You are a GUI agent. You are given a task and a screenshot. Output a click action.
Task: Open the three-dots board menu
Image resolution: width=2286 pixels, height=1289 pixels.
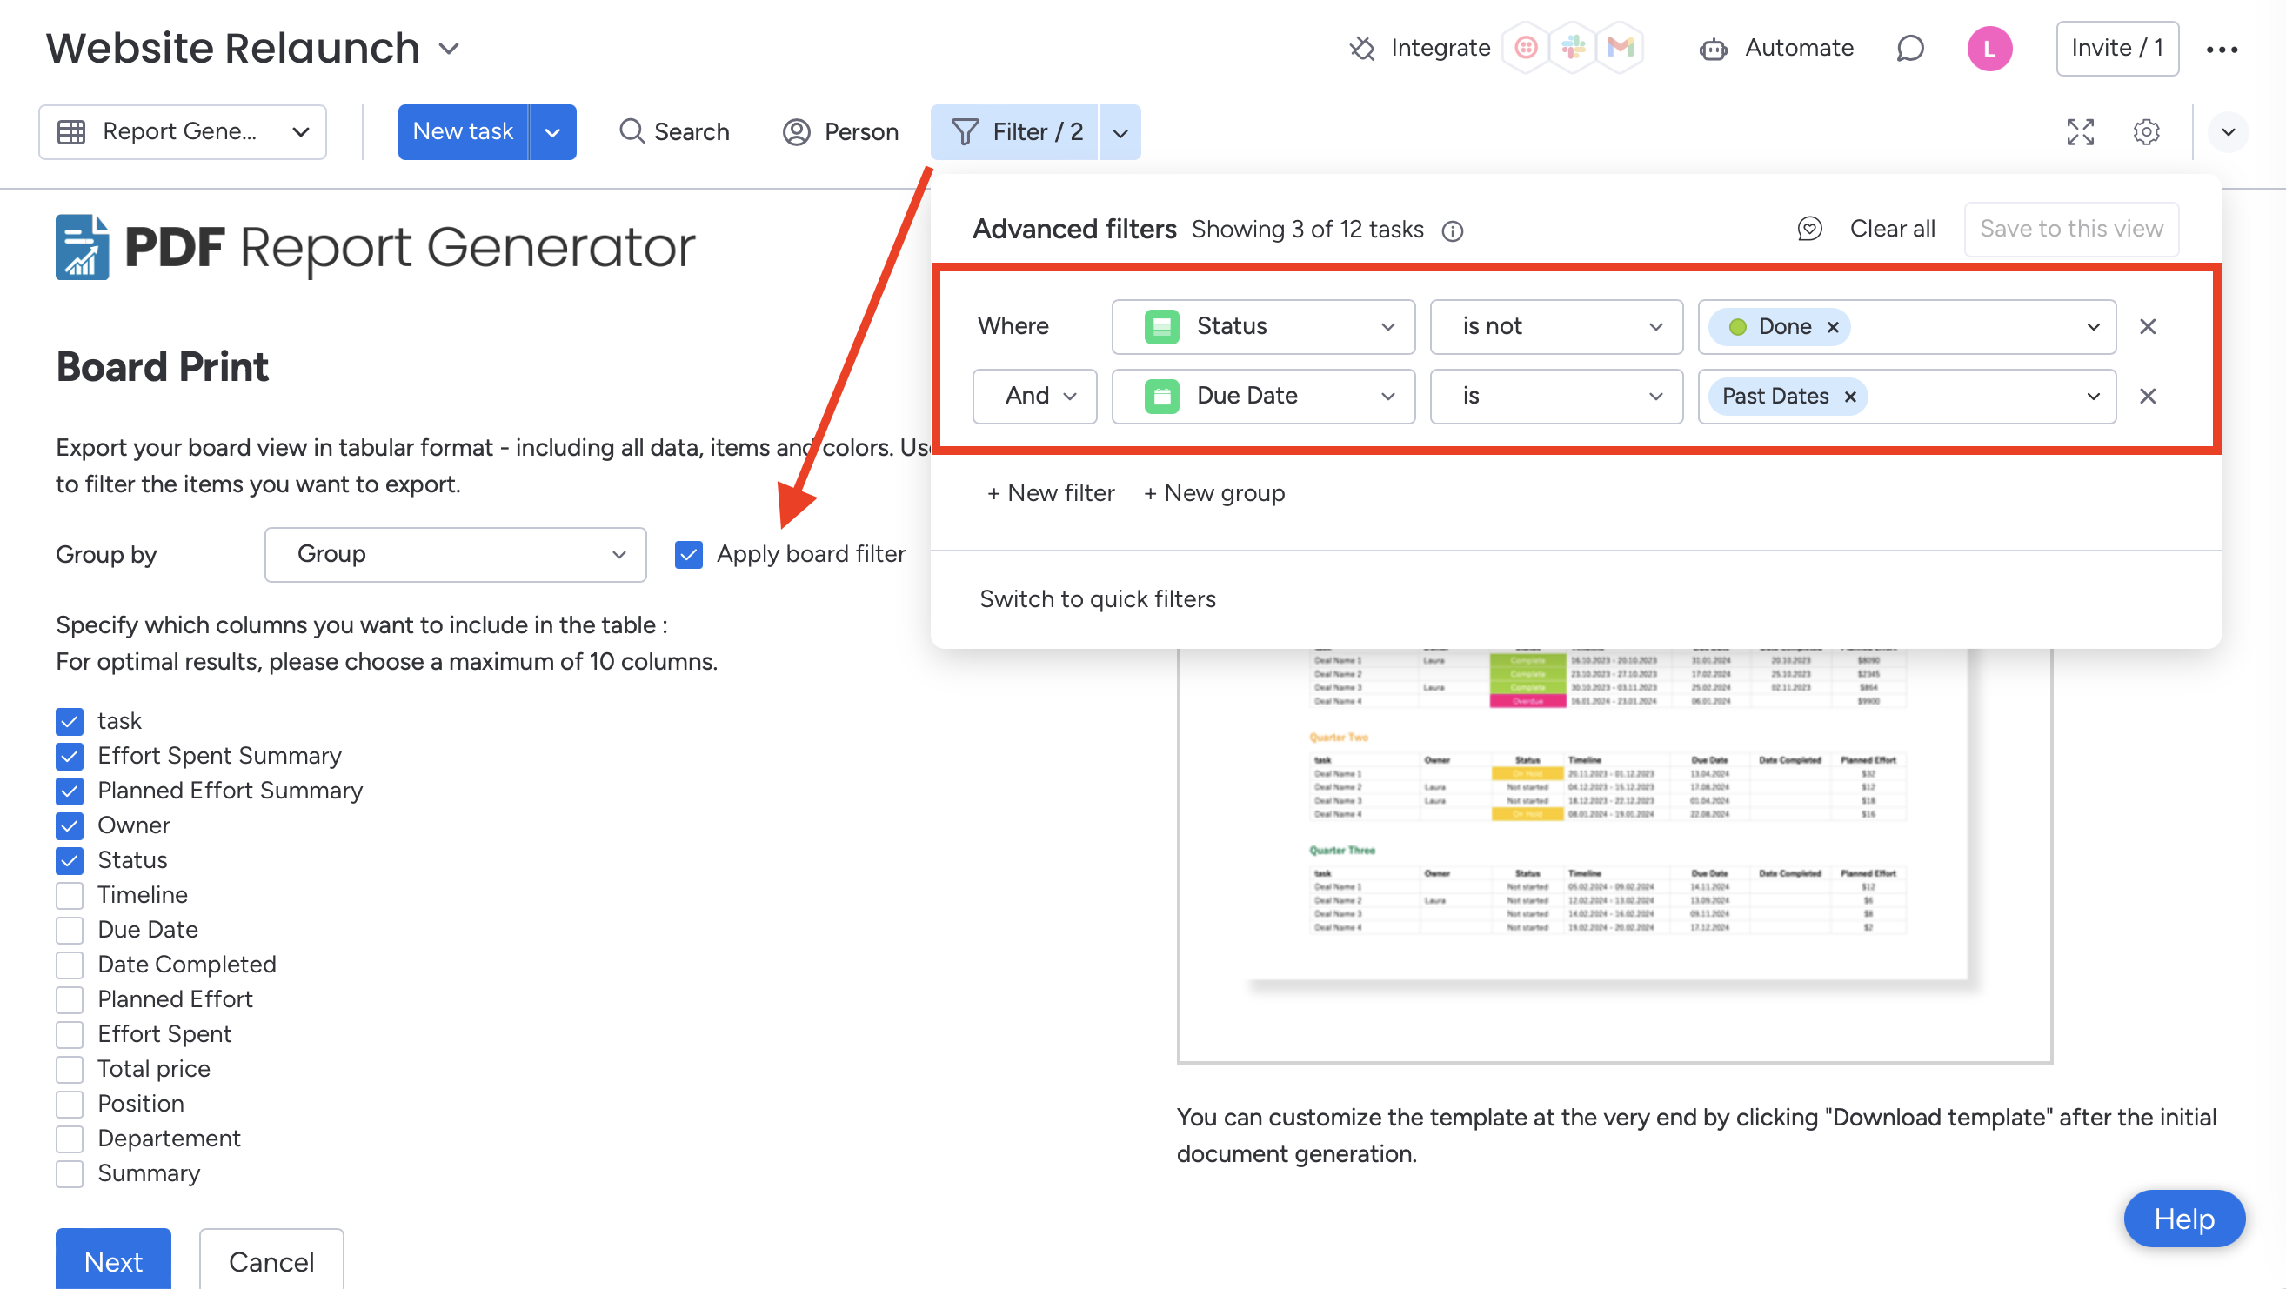pos(2222,49)
